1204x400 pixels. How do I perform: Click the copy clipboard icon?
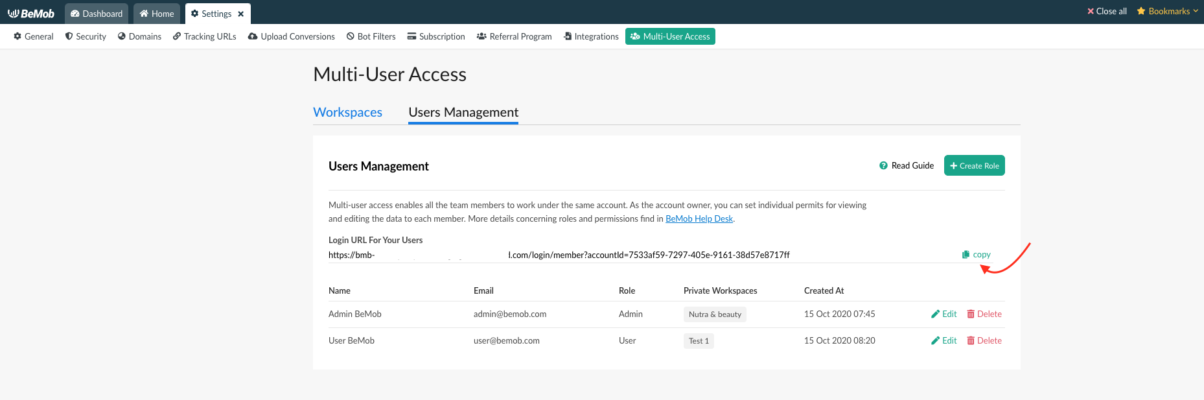[x=966, y=255]
